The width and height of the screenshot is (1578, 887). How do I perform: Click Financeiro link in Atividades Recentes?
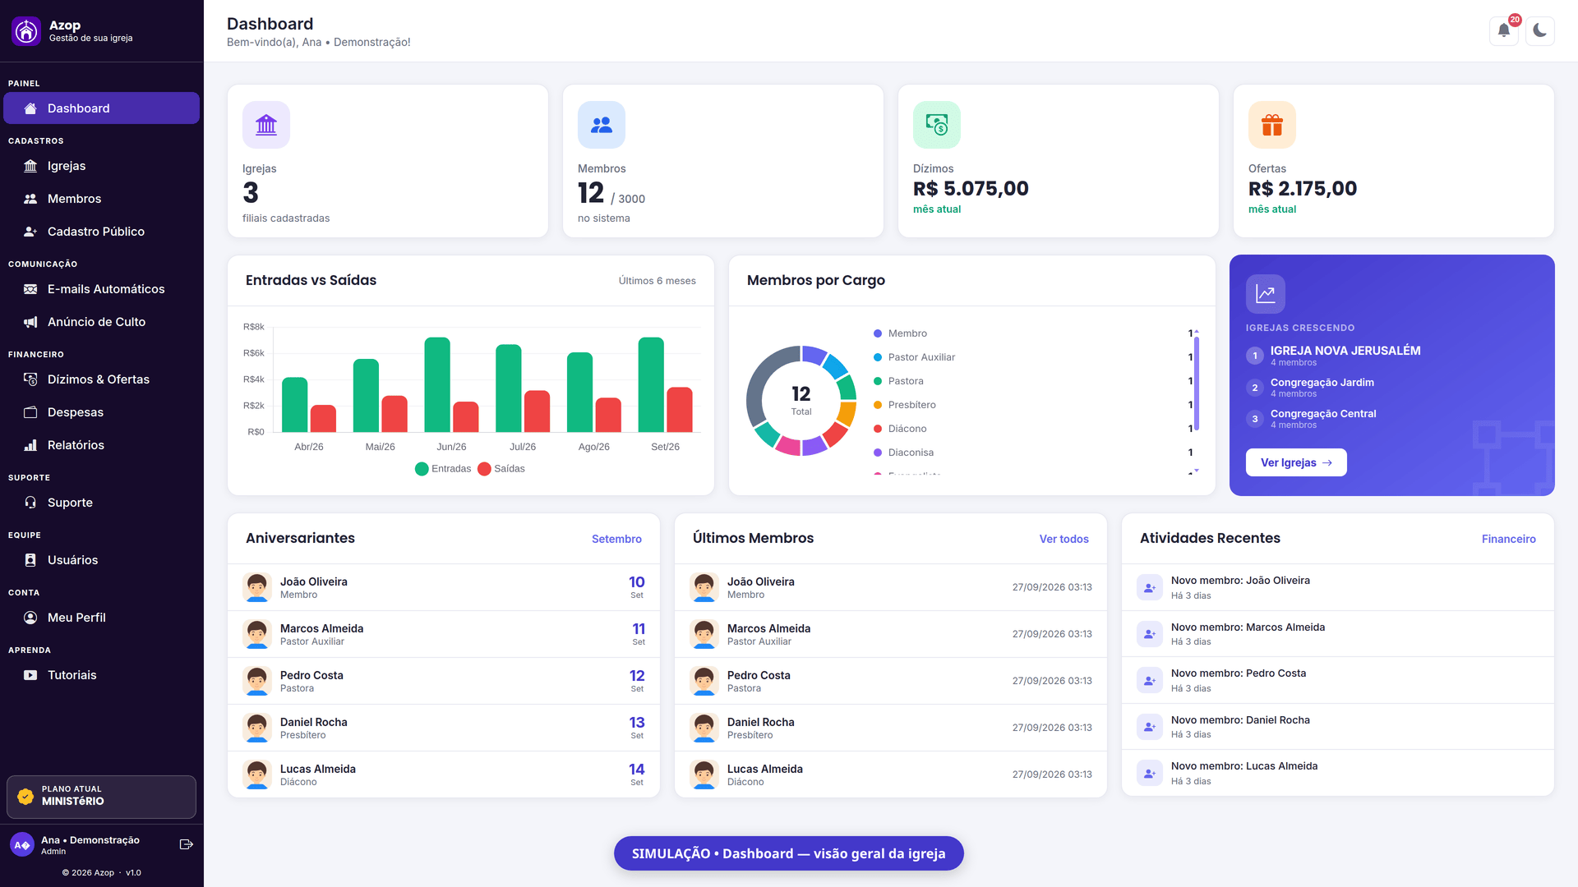point(1508,539)
